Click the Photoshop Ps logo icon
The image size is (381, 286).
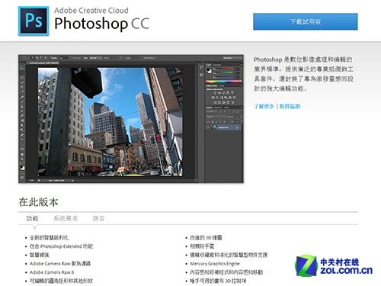pyautogui.click(x=34, y=21)
